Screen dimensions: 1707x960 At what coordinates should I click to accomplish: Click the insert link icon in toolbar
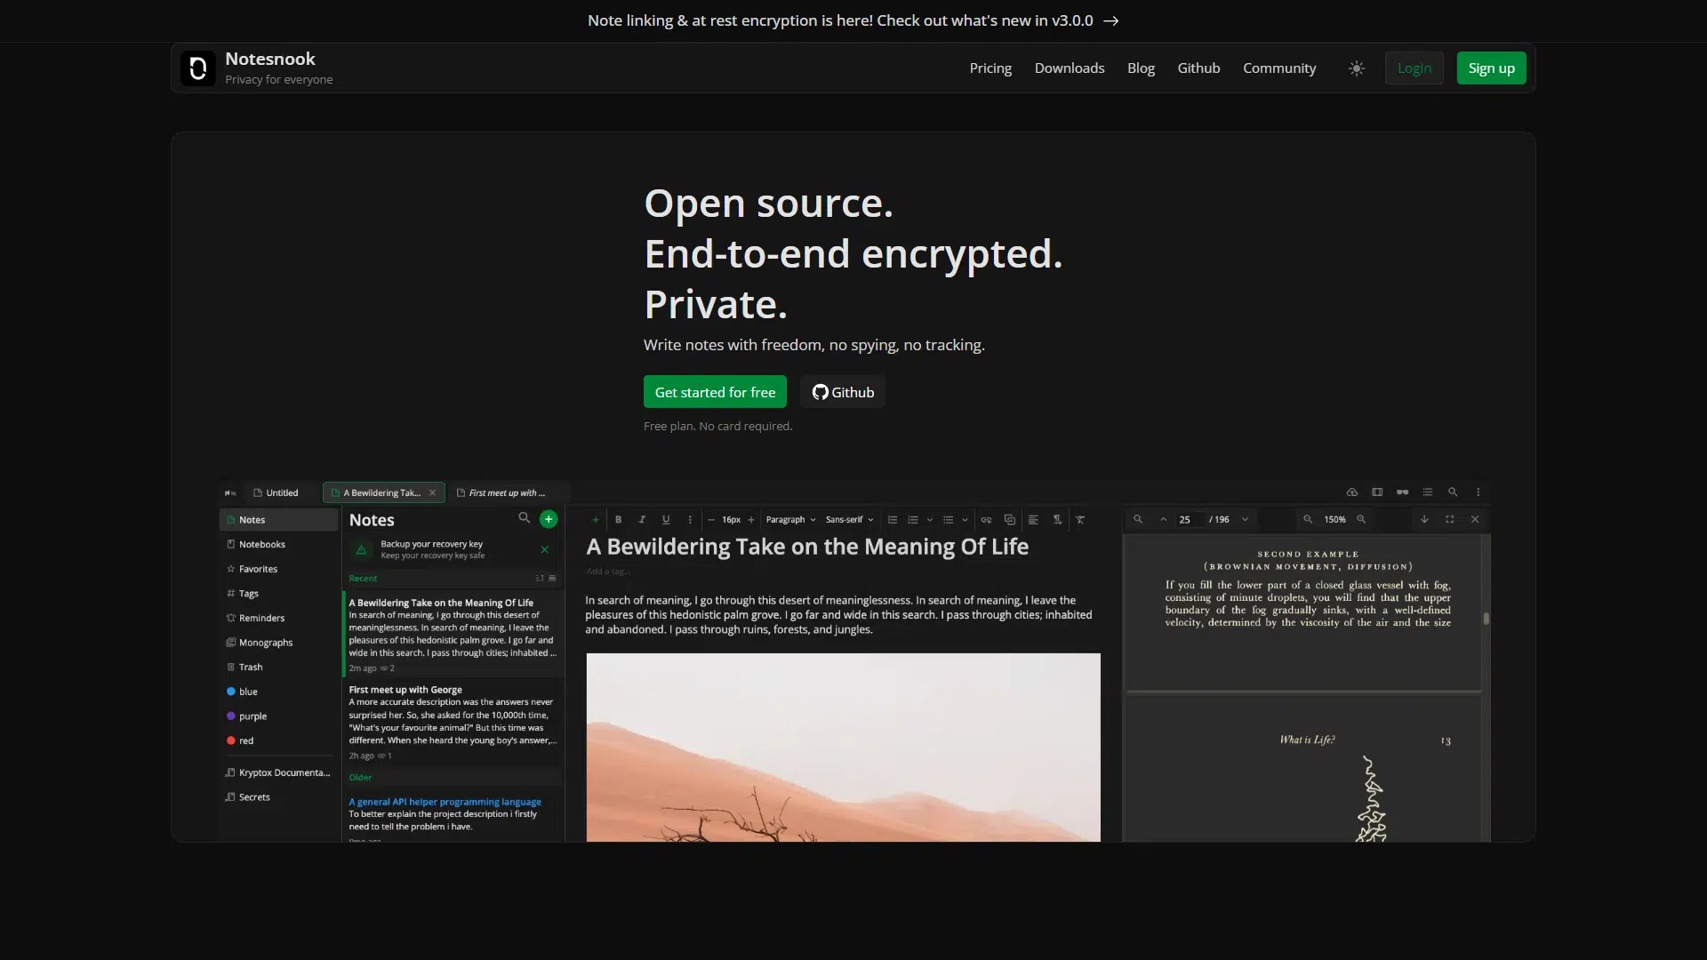tap(986, 520)
